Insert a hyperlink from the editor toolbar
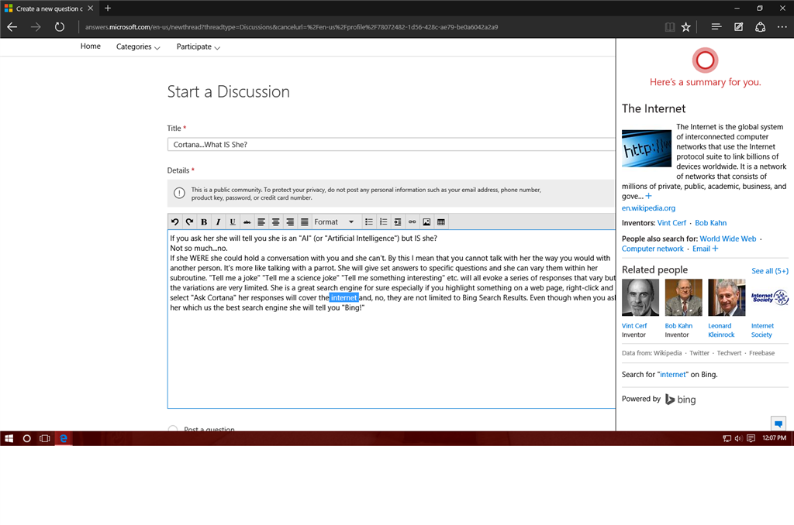This screenshot has height=525, width=794. pyautogui.click(x=413, y=221)
